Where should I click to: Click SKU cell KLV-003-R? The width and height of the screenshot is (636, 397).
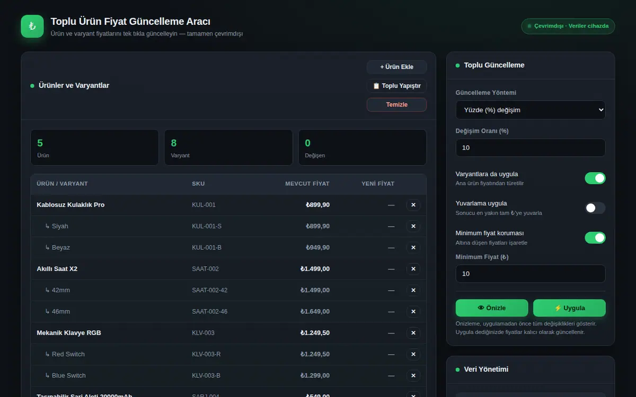click(x=206, y=354)
